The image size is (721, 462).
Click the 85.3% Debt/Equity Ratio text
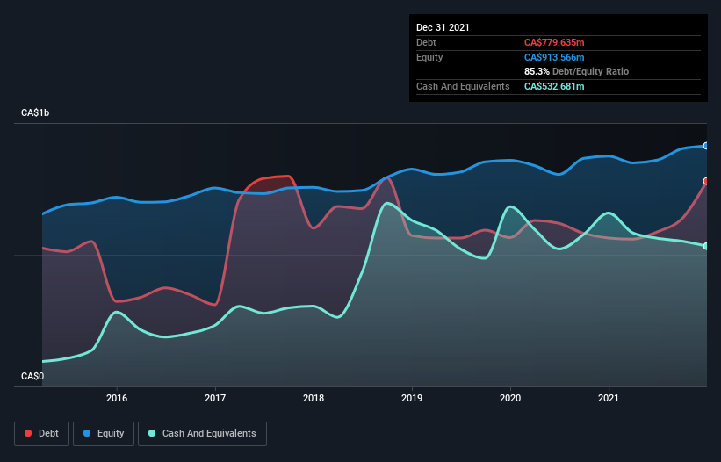(577, 71)
